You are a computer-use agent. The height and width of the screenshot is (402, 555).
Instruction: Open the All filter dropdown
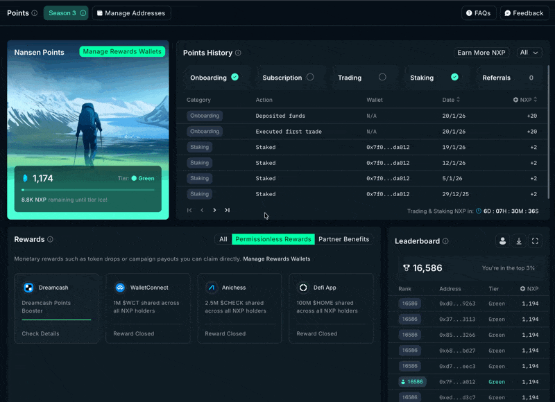tap(529, 53)
